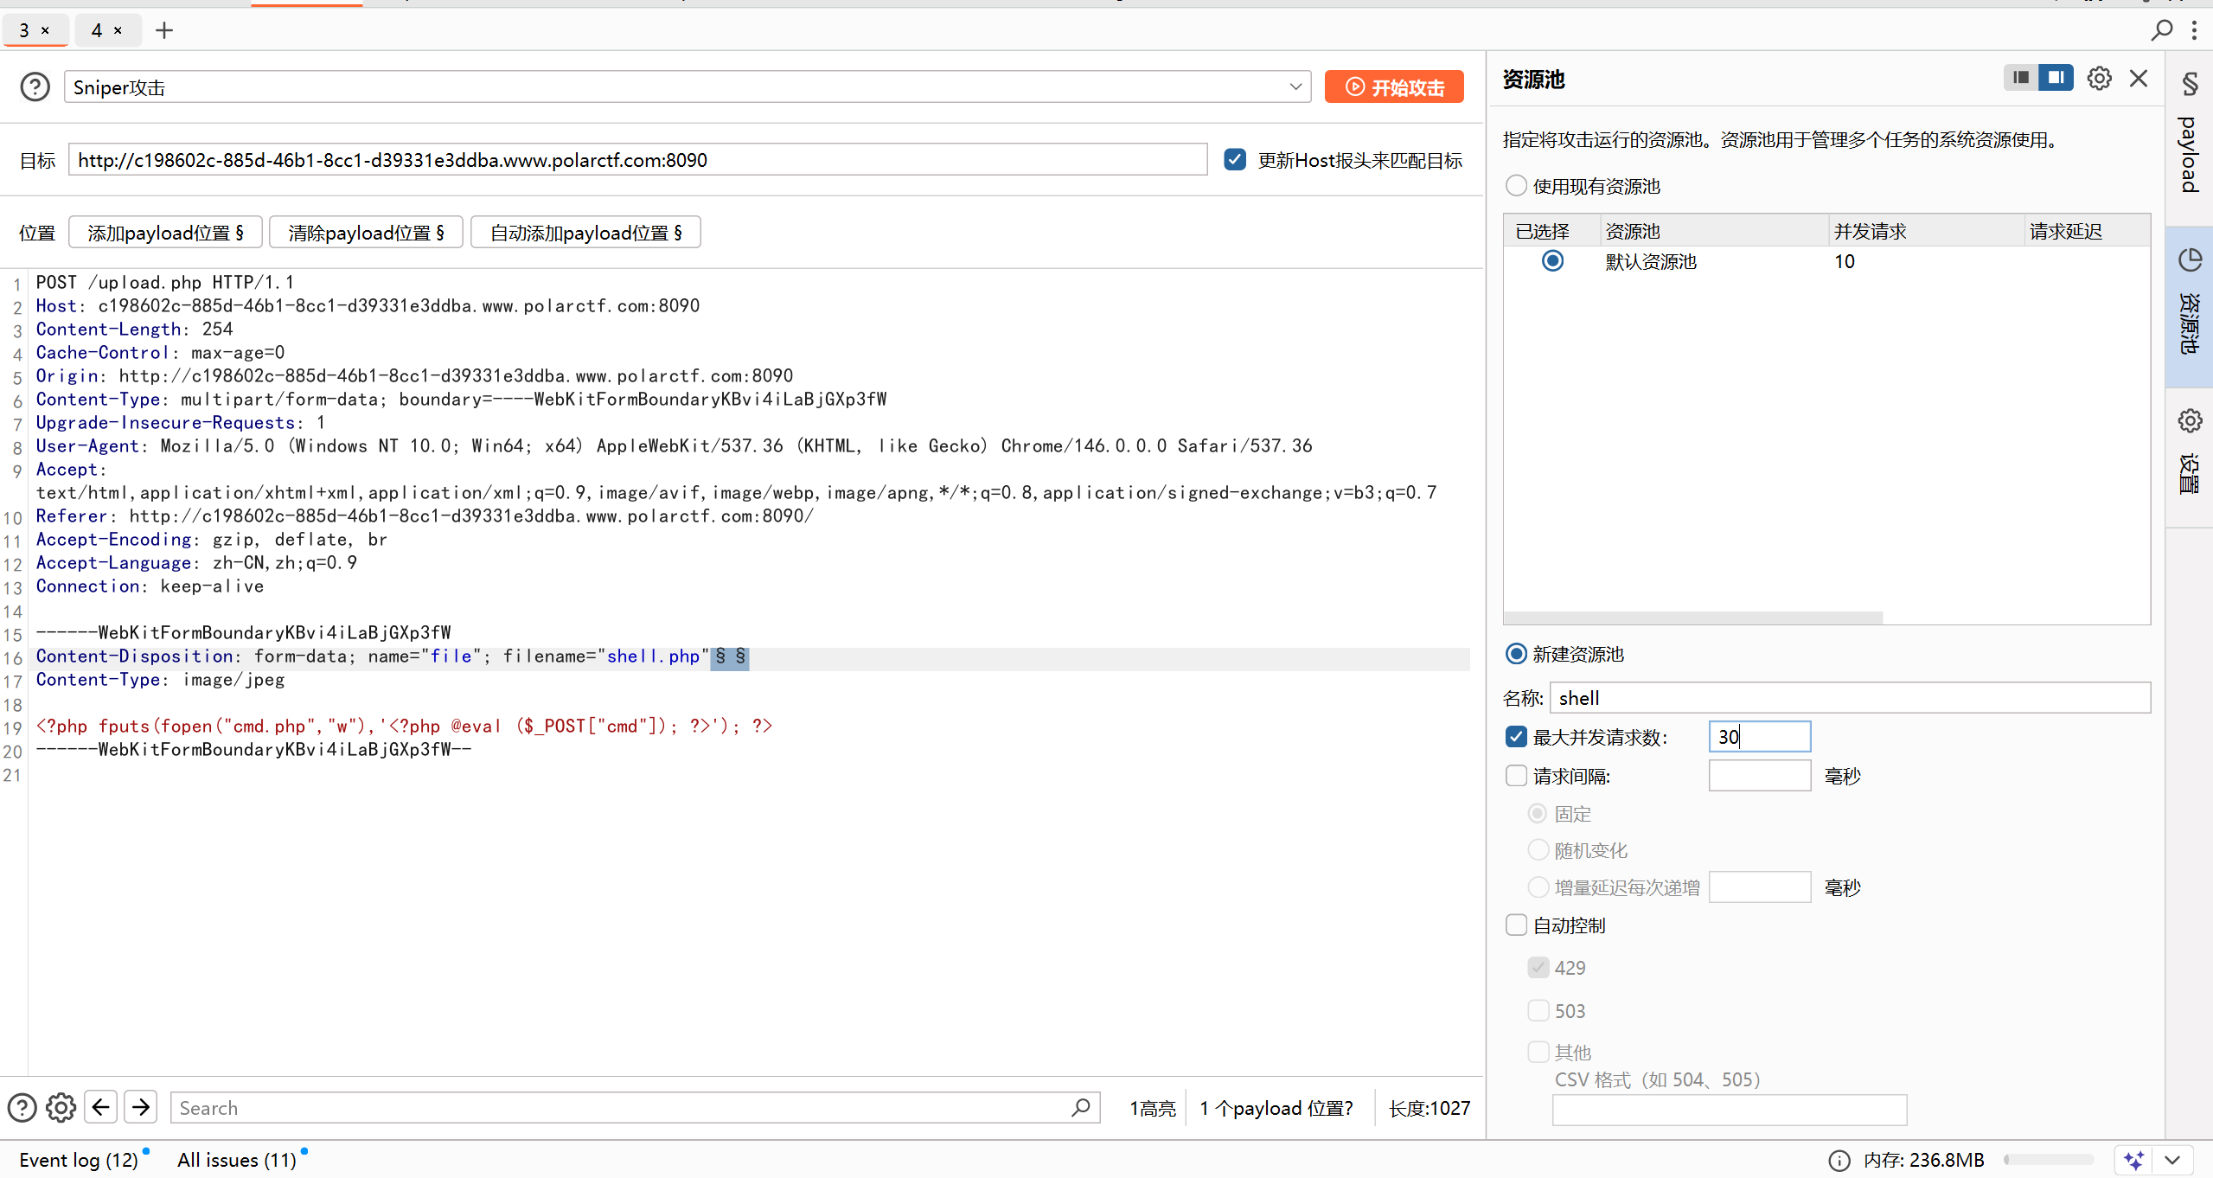Expand the Sniper attack type dropdown

[x=1295, y=87]
